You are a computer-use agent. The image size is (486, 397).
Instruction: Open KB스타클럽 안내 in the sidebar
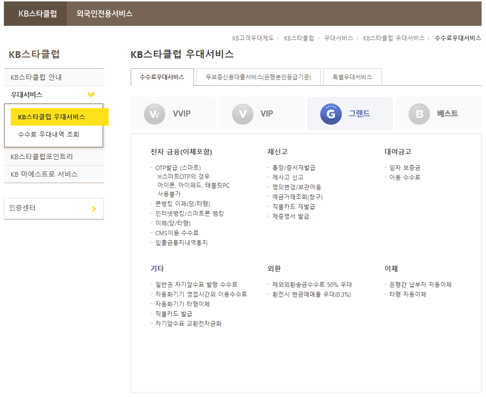54,77
